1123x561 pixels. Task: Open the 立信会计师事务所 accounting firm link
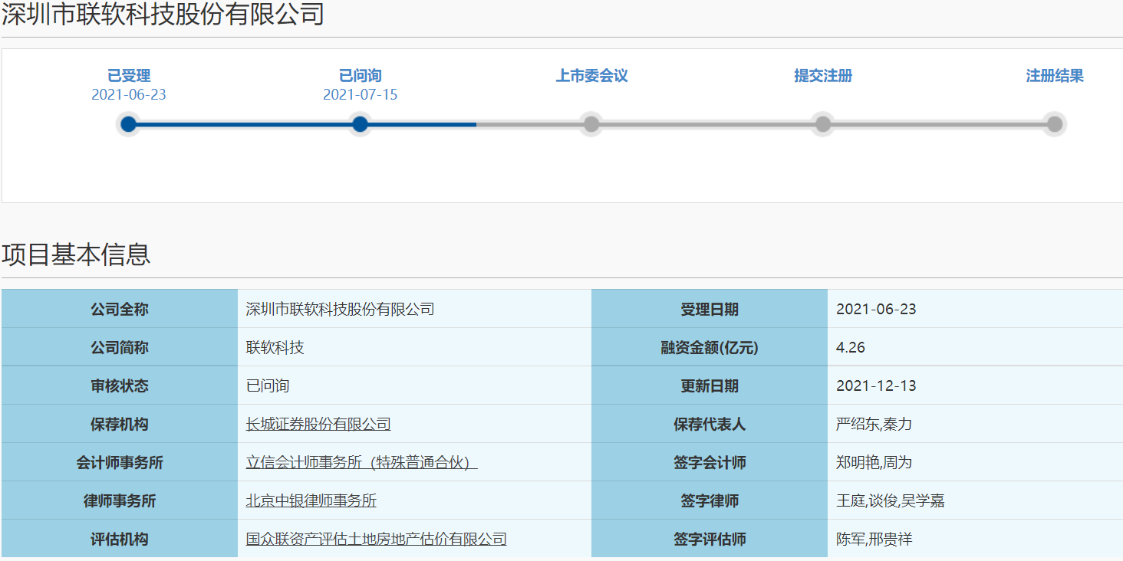(361, 462)
